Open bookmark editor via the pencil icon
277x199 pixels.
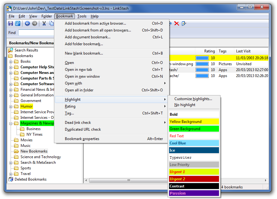pos(183,23)
